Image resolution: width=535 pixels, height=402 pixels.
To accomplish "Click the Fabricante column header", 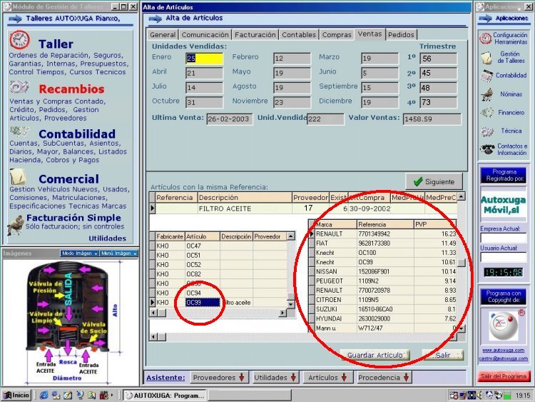I will pyautogui.click(x=170, y=236).
